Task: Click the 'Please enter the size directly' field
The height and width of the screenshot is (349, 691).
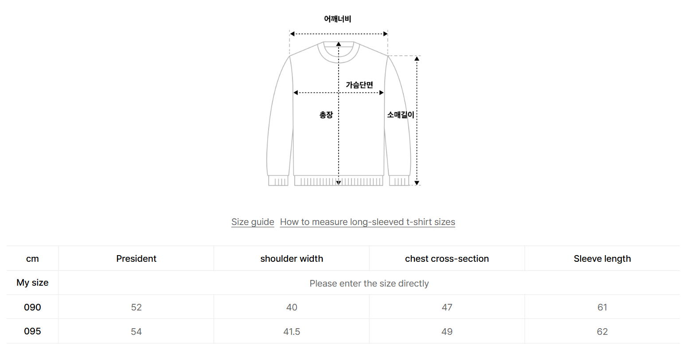Action: (369, 283)
